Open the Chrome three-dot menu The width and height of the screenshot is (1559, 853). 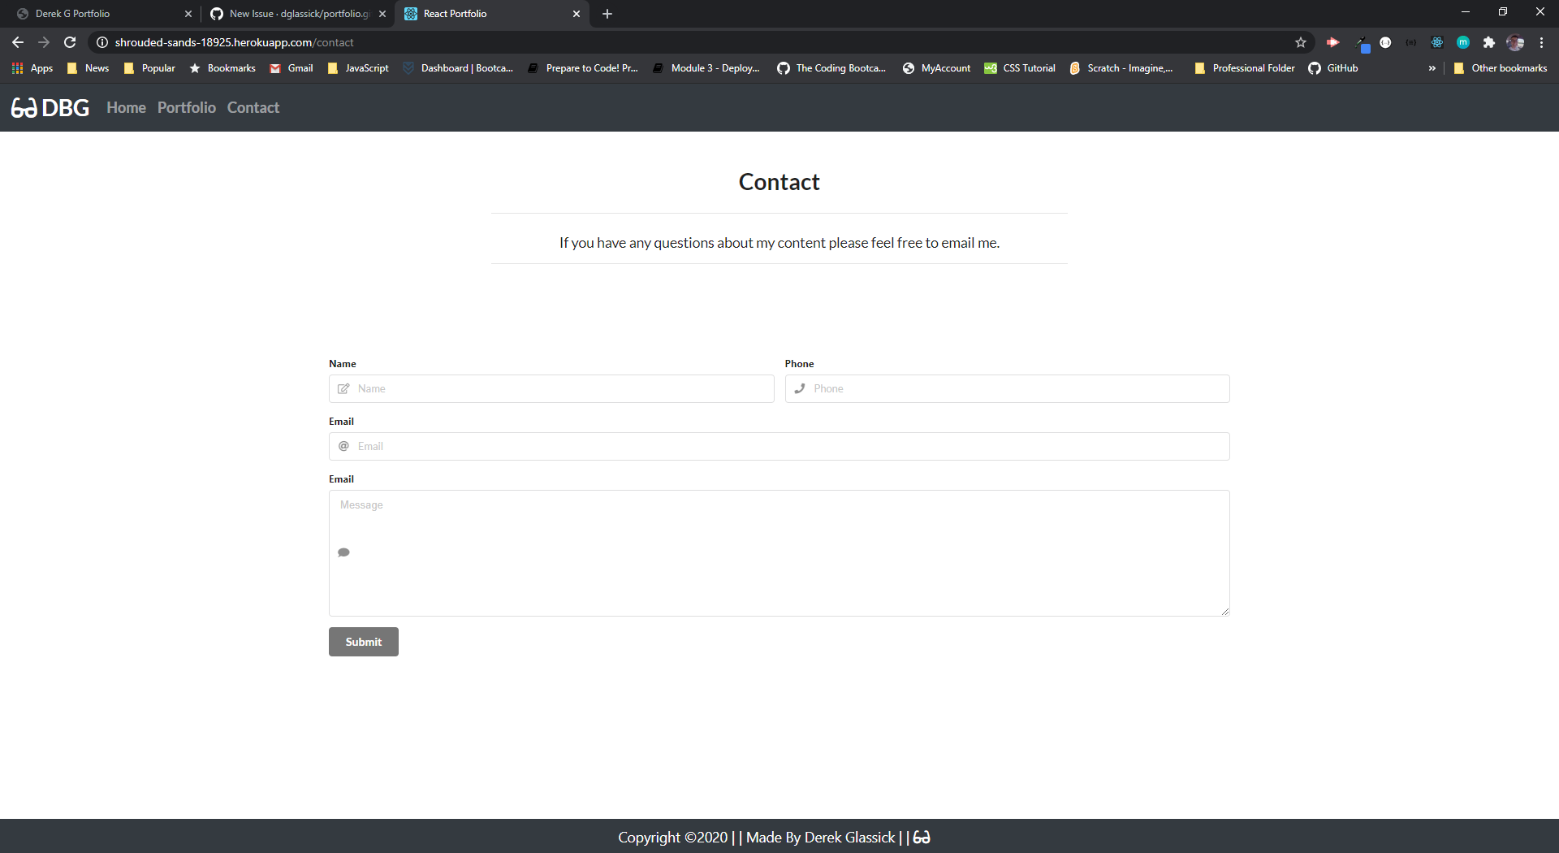[1541, 42]
